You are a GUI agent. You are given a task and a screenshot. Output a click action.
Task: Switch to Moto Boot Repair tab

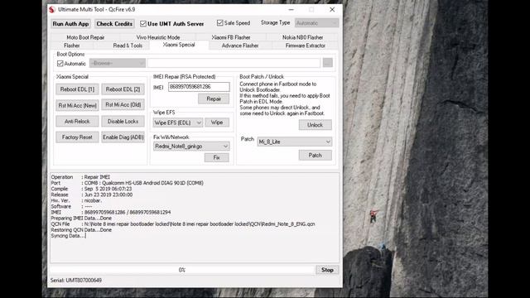(85, 37)
